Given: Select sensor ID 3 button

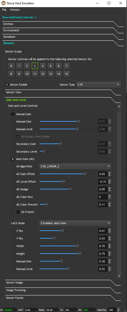Looking at the screenshot, I should (x=35, y=66).
